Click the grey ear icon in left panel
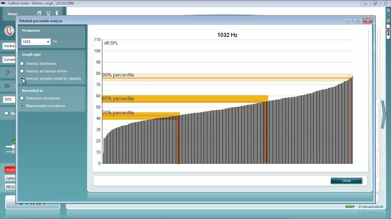The height and width of the screenshot is (219, 391). click(7, 73)
